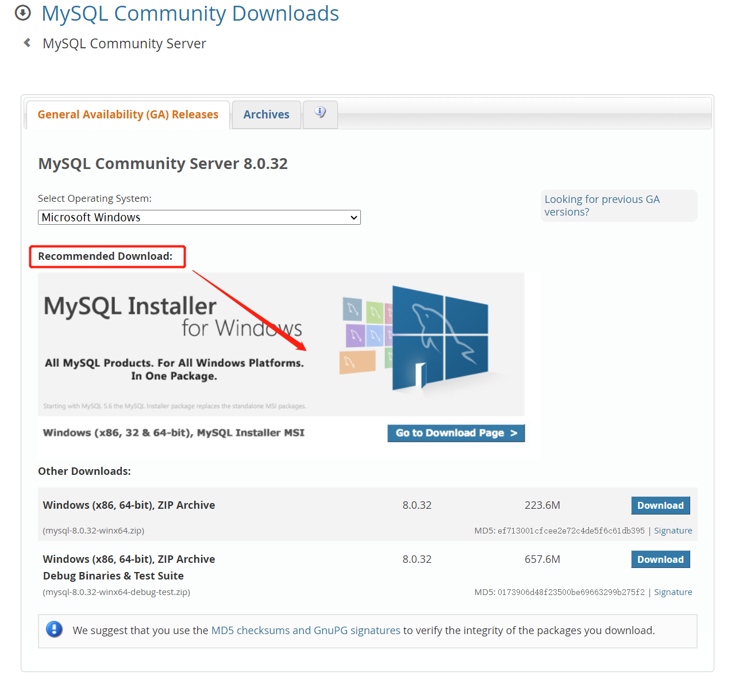Download the 657.6M Debug Binaries ZIP Archive

[x=660, y=559]
